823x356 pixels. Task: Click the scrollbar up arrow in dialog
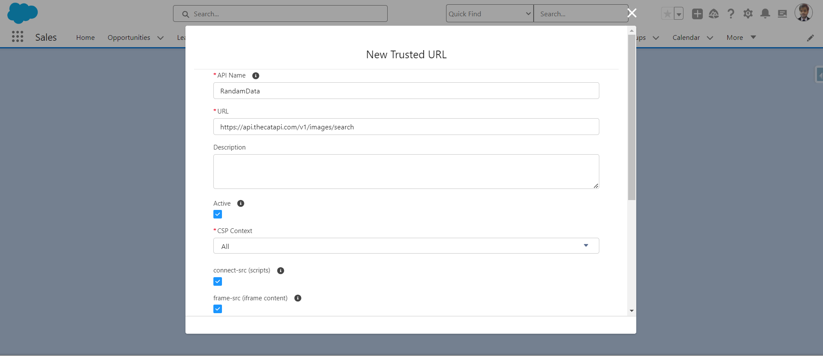pos(632,31)
